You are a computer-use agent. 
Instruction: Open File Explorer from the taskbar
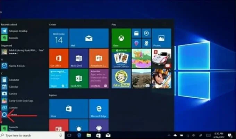pyautogui.click(x=88, y=136)
